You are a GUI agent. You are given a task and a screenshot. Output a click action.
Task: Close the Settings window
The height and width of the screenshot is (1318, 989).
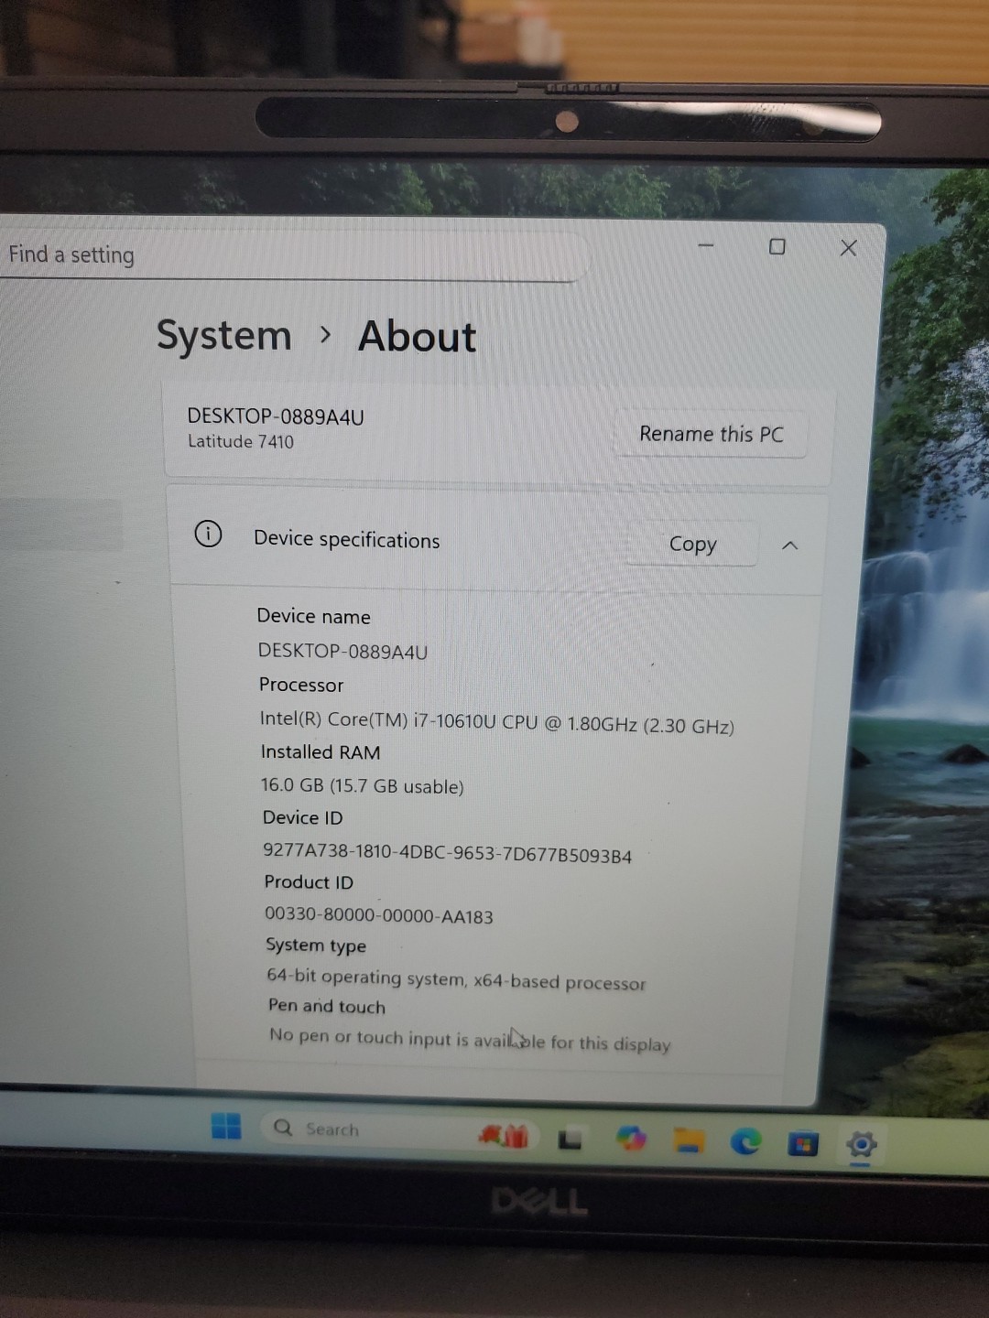848,247
